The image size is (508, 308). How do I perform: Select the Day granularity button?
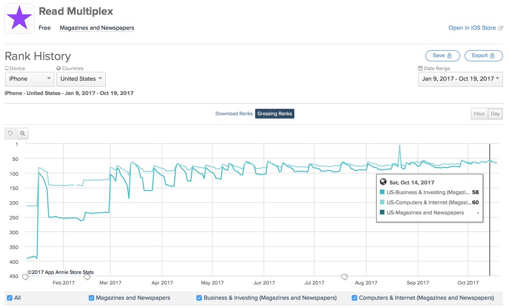pyautogui.click(x=495, y=114)
